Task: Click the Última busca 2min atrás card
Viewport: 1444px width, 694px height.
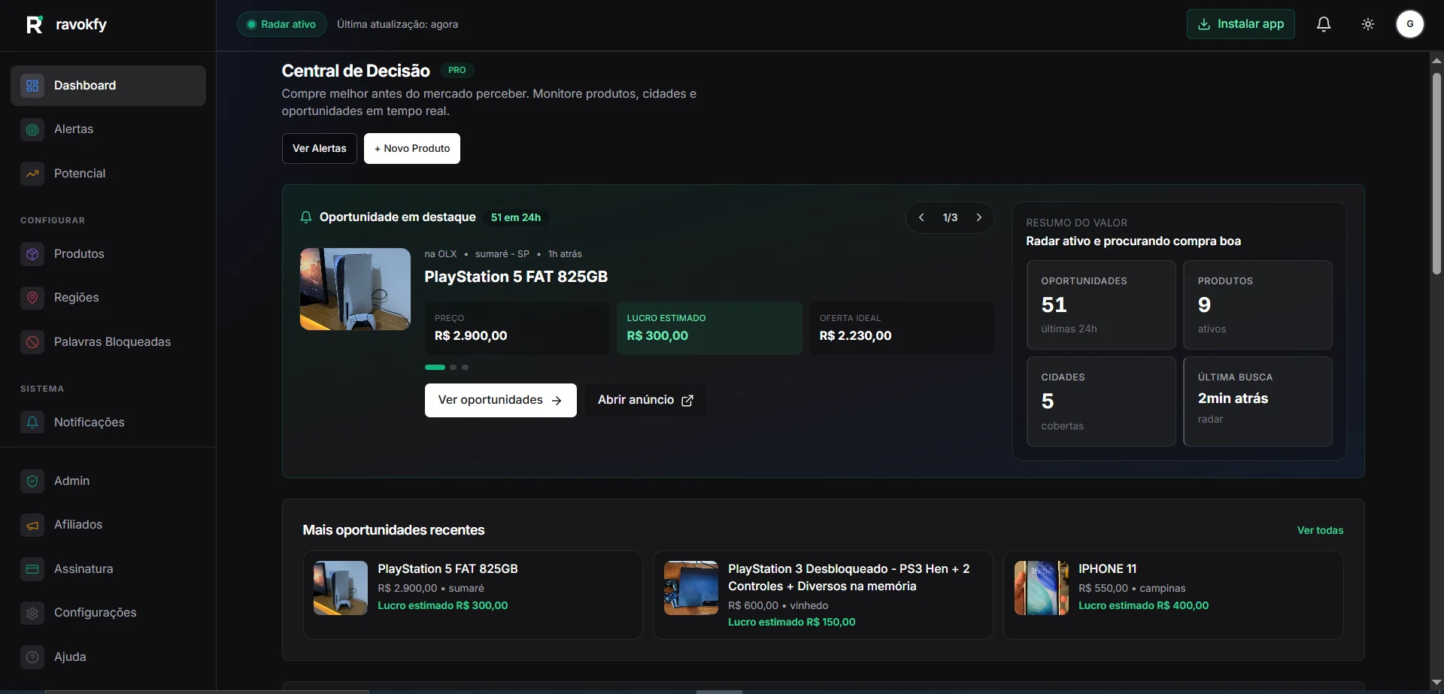Action: click(x=1258, y=402)
